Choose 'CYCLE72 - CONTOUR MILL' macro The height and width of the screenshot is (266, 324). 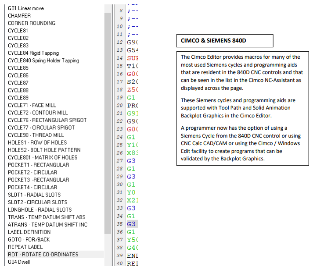pyautogui.click(x=38, y=113)
